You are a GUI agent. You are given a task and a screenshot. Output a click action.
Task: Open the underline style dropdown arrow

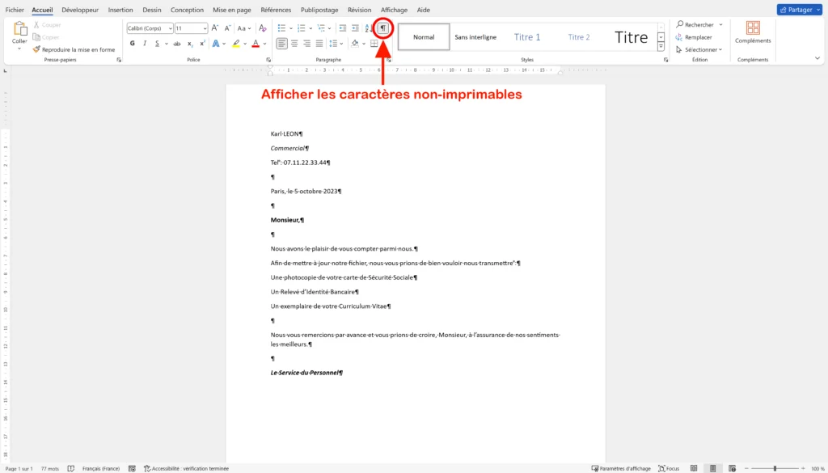[x=166, y=43]
